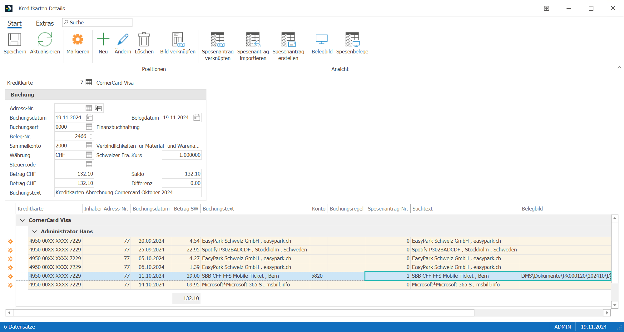Sort by the Buchungsdatum column header
Screen dimensions: 624x332
151,209
